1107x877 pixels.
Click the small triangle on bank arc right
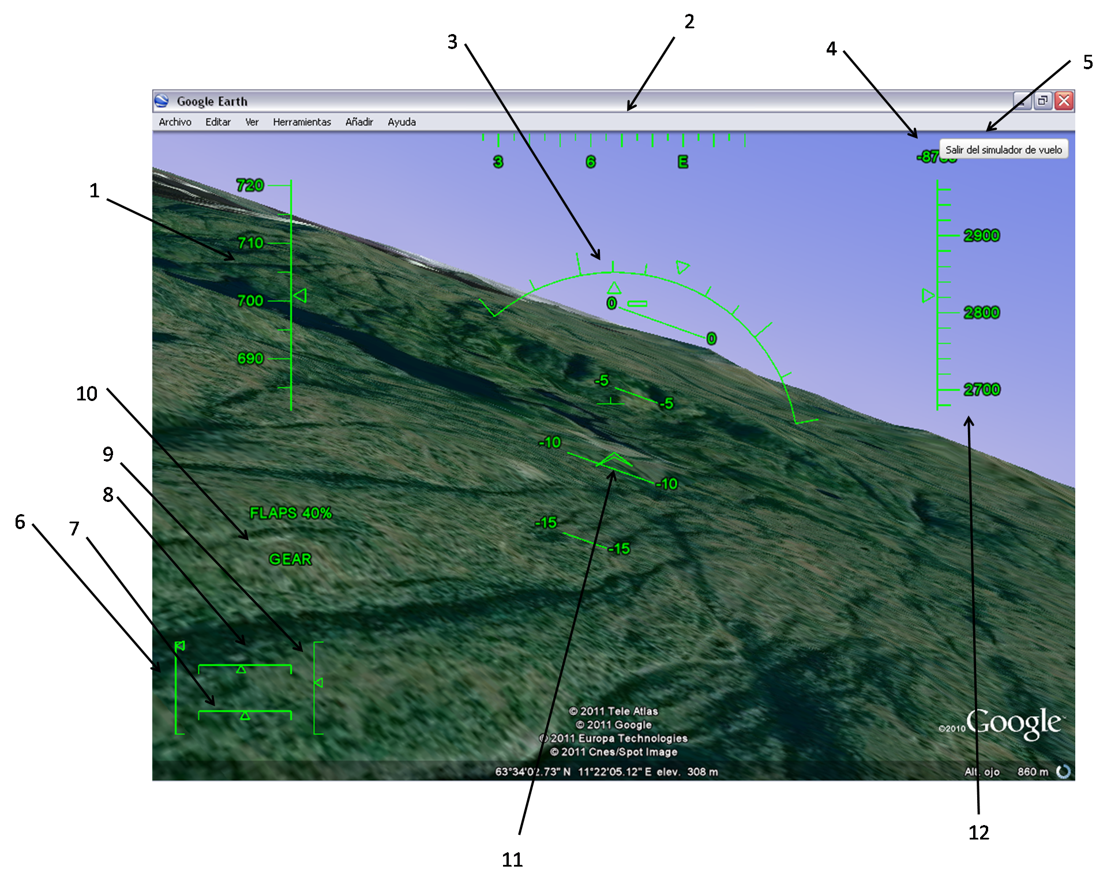(x=682, y=267)
